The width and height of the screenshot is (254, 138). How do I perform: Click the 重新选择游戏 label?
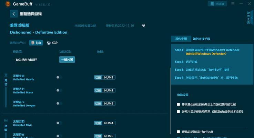click(x=31, y=14)
